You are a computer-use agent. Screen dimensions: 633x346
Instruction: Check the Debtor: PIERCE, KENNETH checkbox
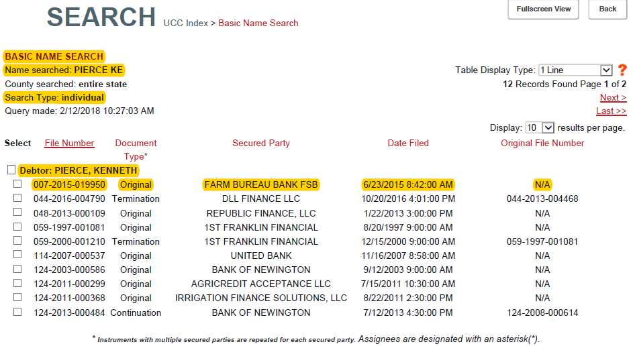coord(11,170)
